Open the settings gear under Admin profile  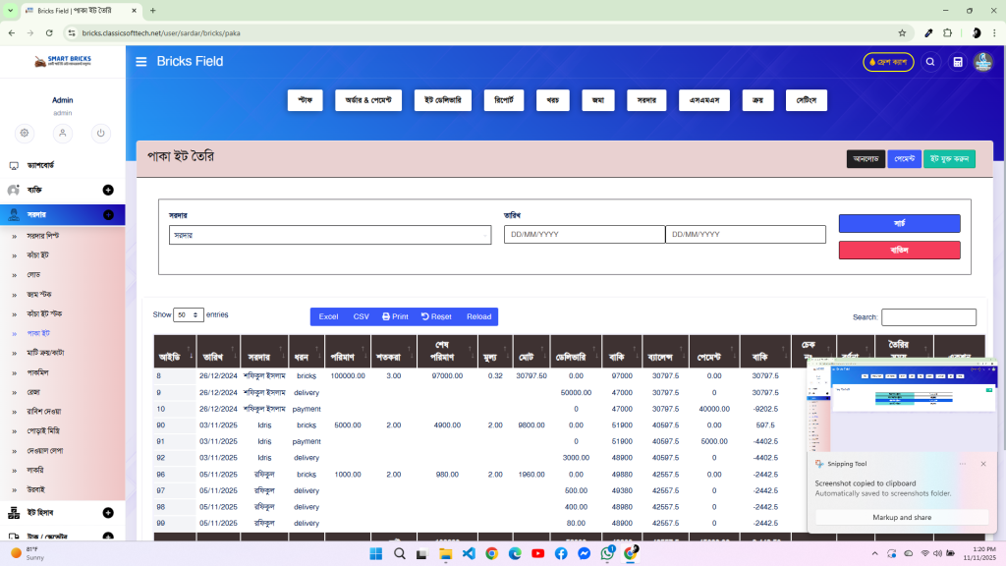pos(24,133)
